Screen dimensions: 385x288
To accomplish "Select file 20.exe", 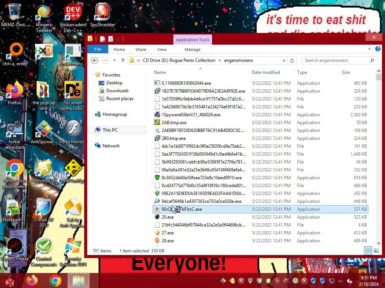I will (x=260, y=217).
